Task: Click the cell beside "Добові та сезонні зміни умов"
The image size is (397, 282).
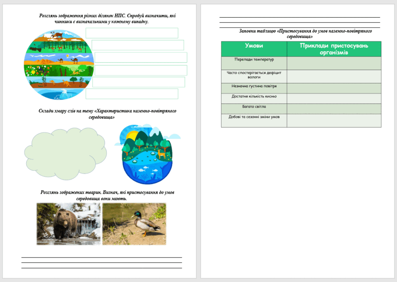Action: [334, 120]
